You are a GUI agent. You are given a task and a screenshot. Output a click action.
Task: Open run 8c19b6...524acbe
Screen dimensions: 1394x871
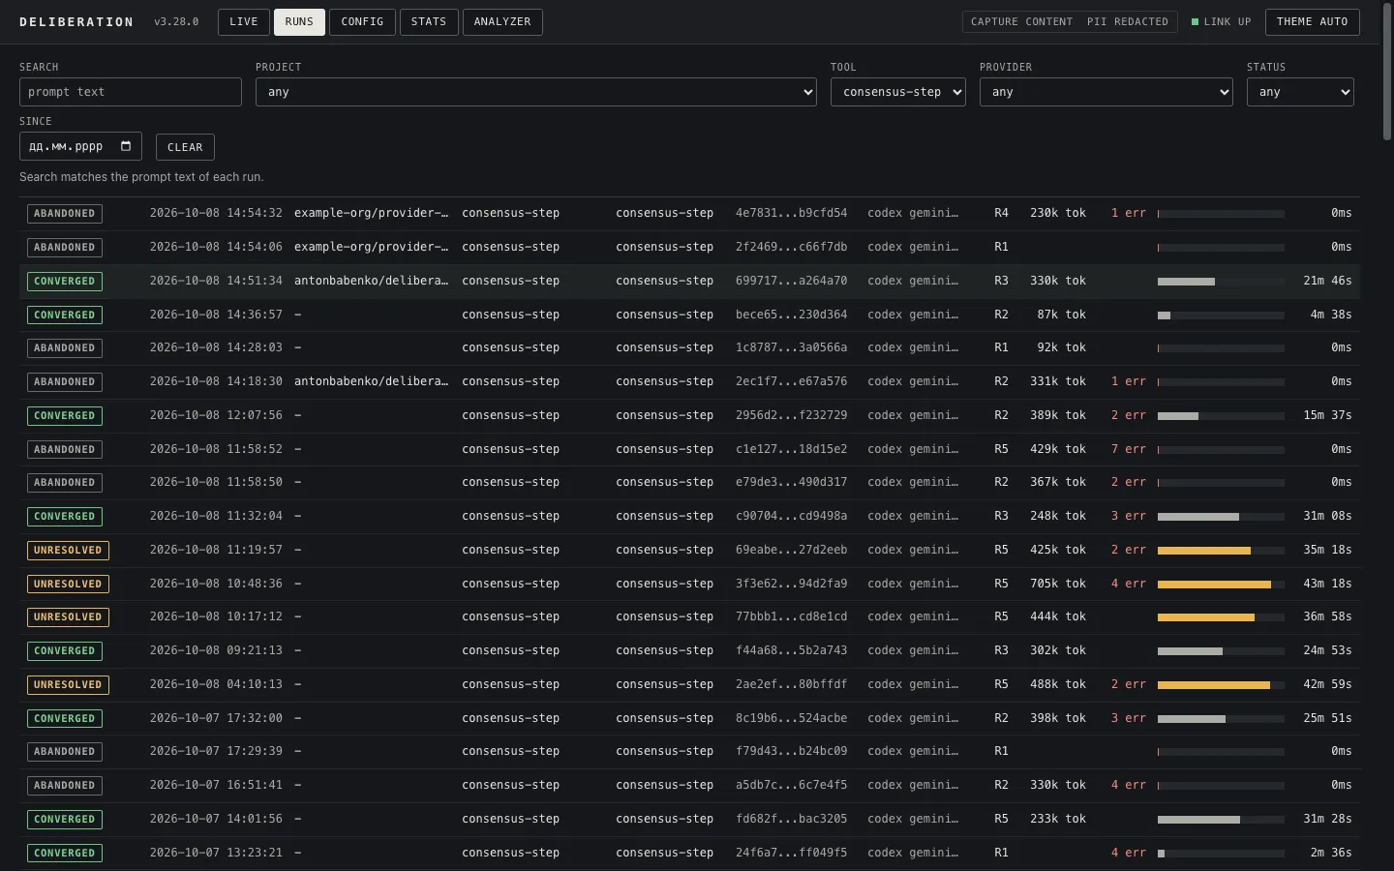[689, 718]
